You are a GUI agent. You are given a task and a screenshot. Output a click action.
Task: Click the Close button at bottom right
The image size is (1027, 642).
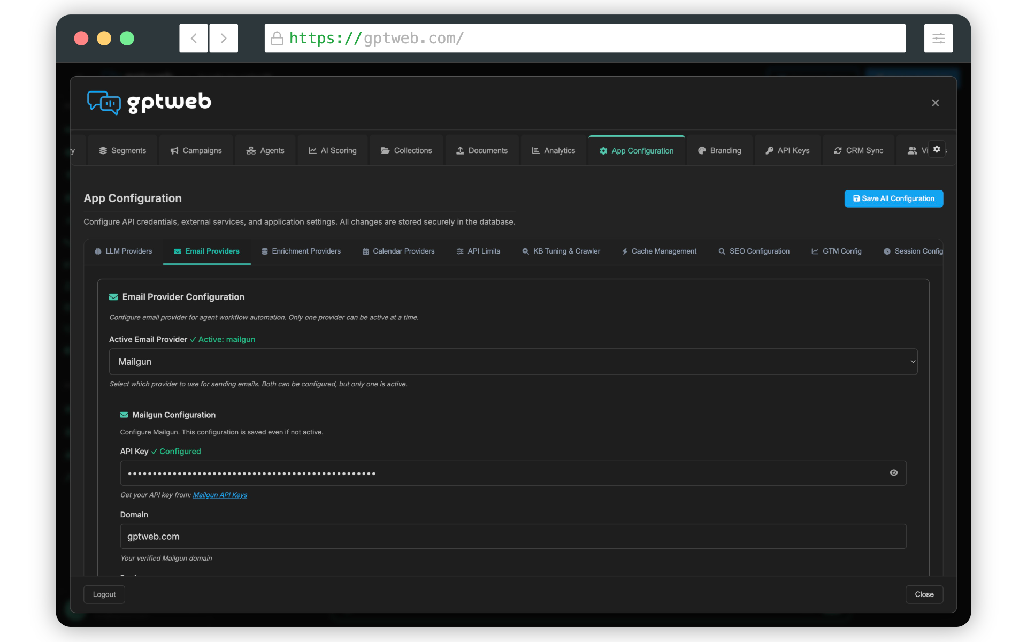[924, 594]
